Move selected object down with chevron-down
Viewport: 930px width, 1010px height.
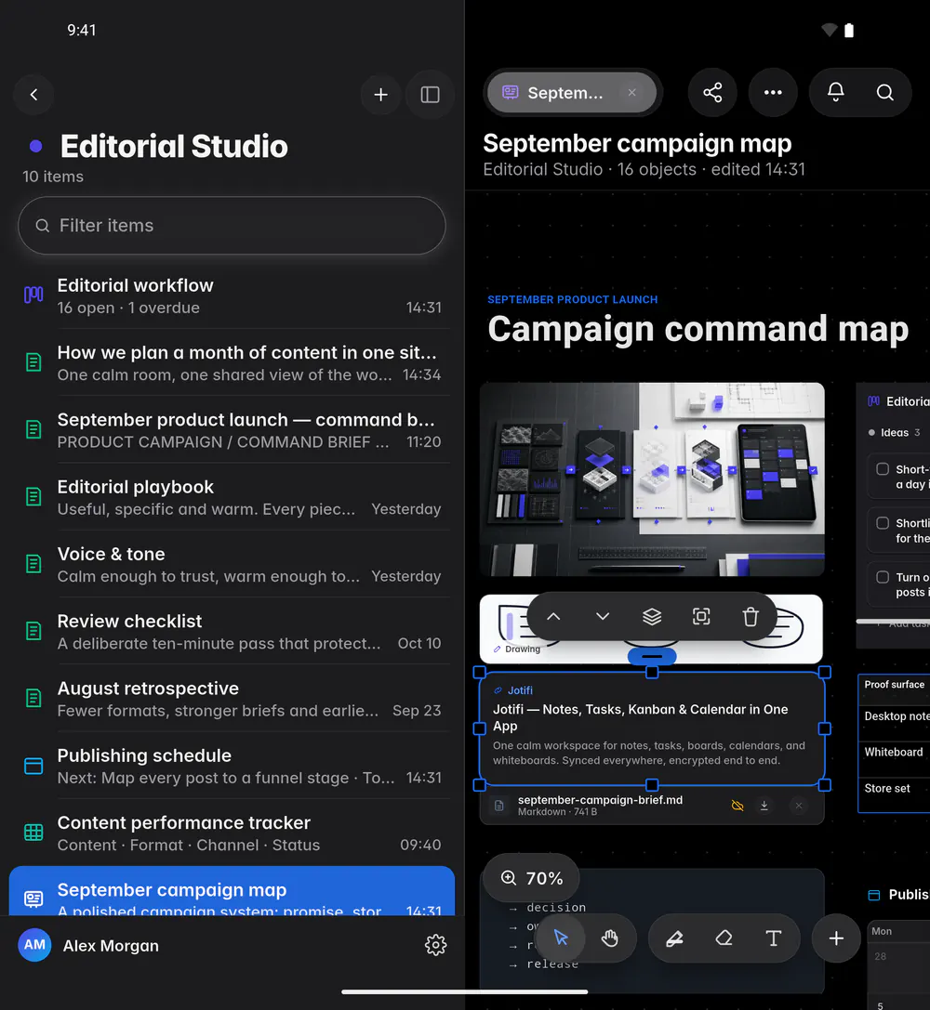(603, 616)
